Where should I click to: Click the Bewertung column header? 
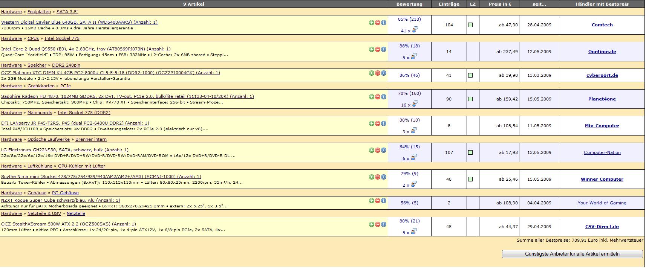(409, 4)
